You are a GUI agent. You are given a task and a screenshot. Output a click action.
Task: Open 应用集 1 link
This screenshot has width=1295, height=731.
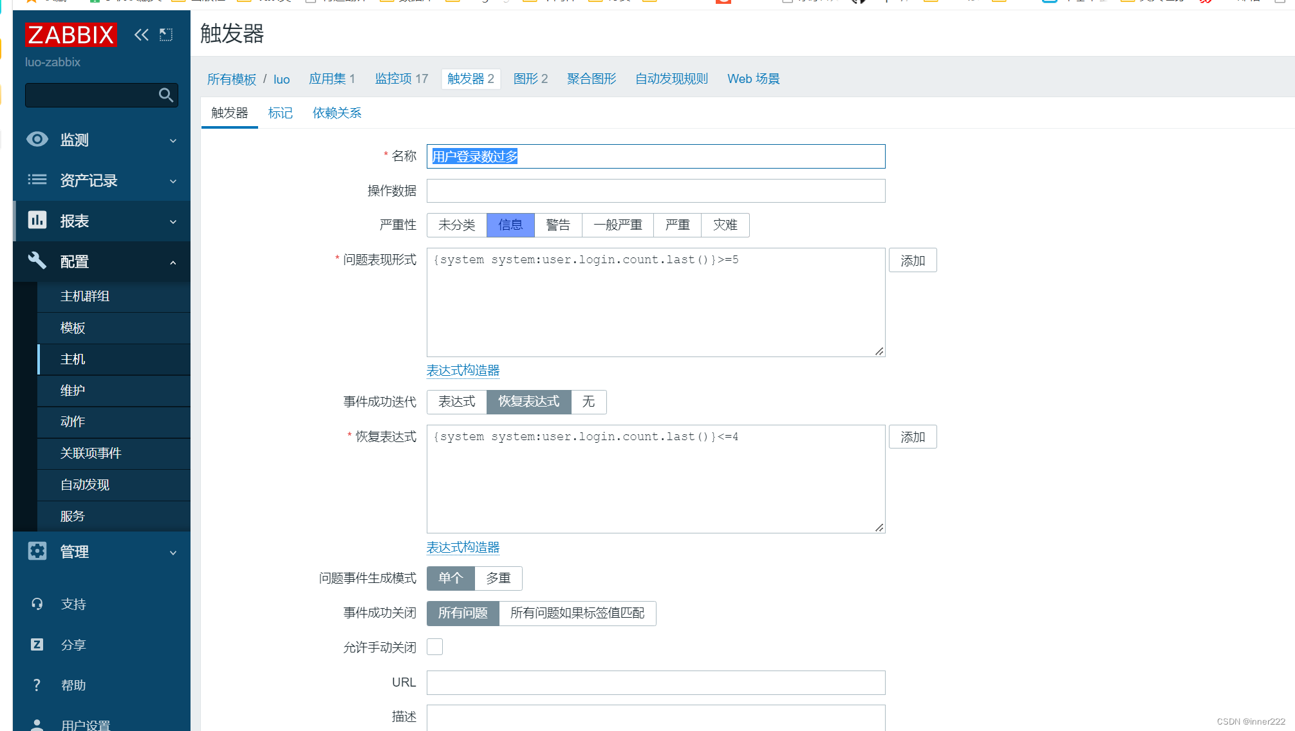pyautogui.click(x=331, y=79)
